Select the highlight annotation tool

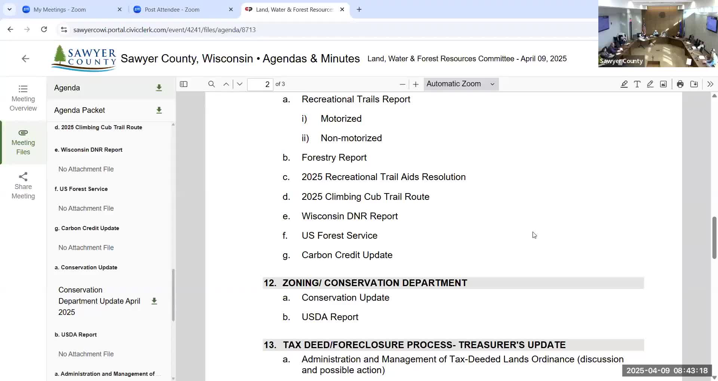[624, 84]
